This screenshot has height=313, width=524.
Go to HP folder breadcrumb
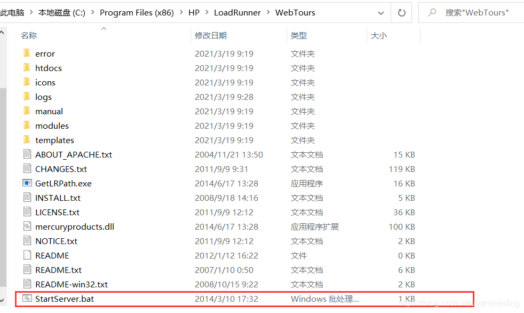pyautogui.click(x=194, y=13)
